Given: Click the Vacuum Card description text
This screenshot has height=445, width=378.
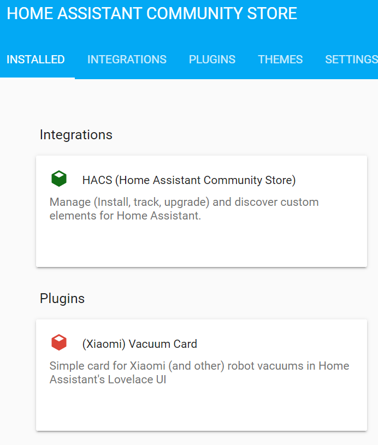Looking at the screenshot, I should 199,372.
